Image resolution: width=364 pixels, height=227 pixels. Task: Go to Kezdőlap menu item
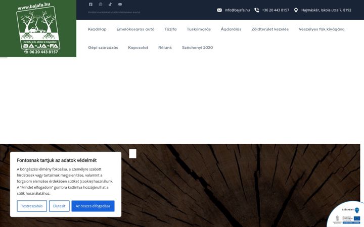point(97,29)
